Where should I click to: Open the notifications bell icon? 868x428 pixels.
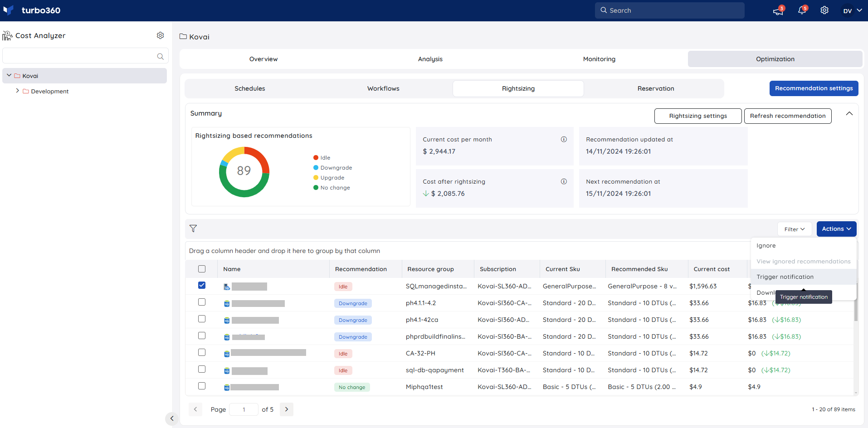[x=802, y=10]
